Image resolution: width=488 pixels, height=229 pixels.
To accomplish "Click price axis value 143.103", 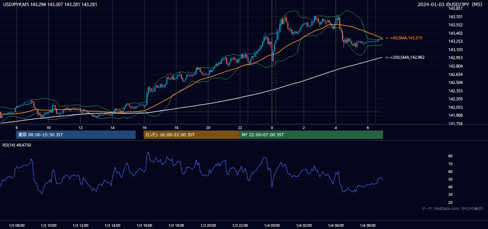I will (456, 50).
